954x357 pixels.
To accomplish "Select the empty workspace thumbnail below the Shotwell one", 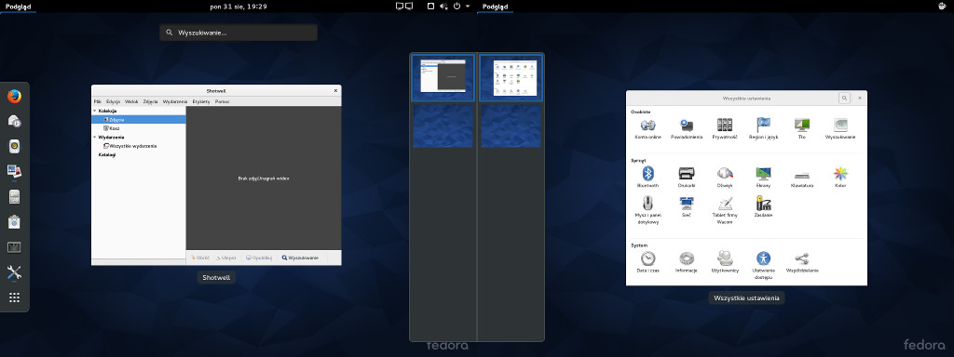I will pos(443,126).
